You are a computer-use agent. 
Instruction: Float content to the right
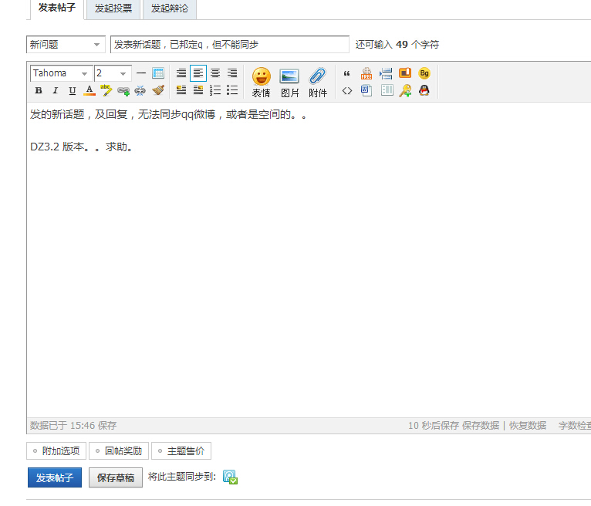198,90
